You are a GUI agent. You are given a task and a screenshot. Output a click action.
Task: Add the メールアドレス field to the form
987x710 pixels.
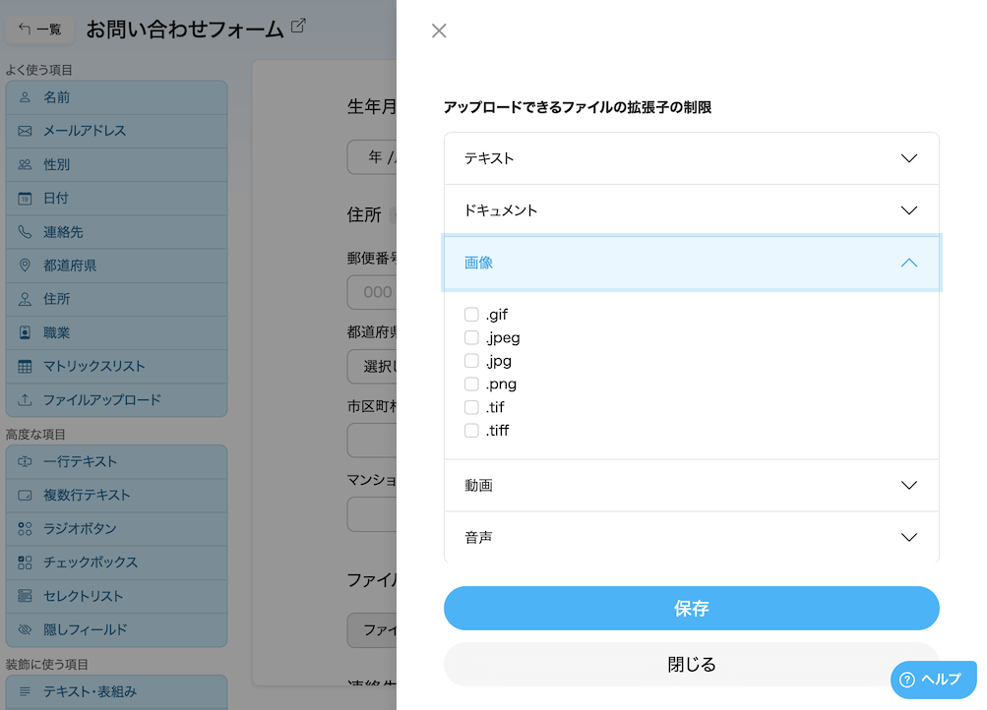[x=116, y=130]
